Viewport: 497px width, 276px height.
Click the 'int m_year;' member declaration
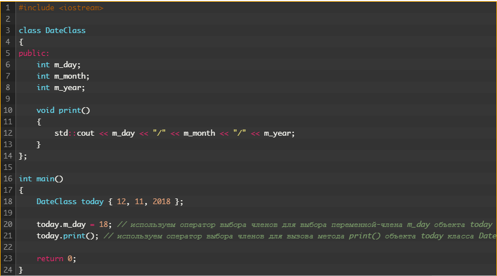(x=61, y=88)
